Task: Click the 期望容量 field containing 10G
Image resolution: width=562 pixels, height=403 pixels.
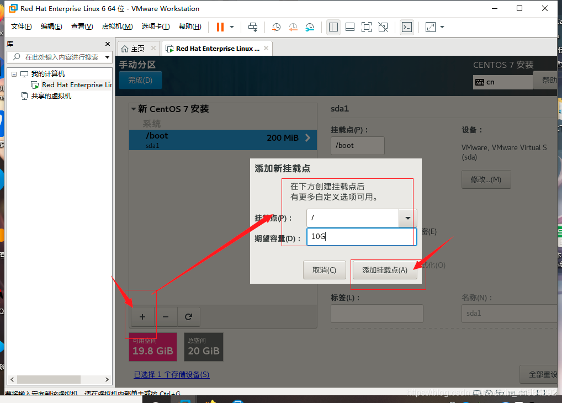Action: pos(362,237)
